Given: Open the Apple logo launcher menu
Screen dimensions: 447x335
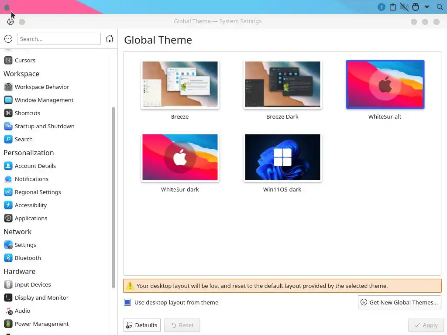Looking at the screenshot, I should coord(7,7).
